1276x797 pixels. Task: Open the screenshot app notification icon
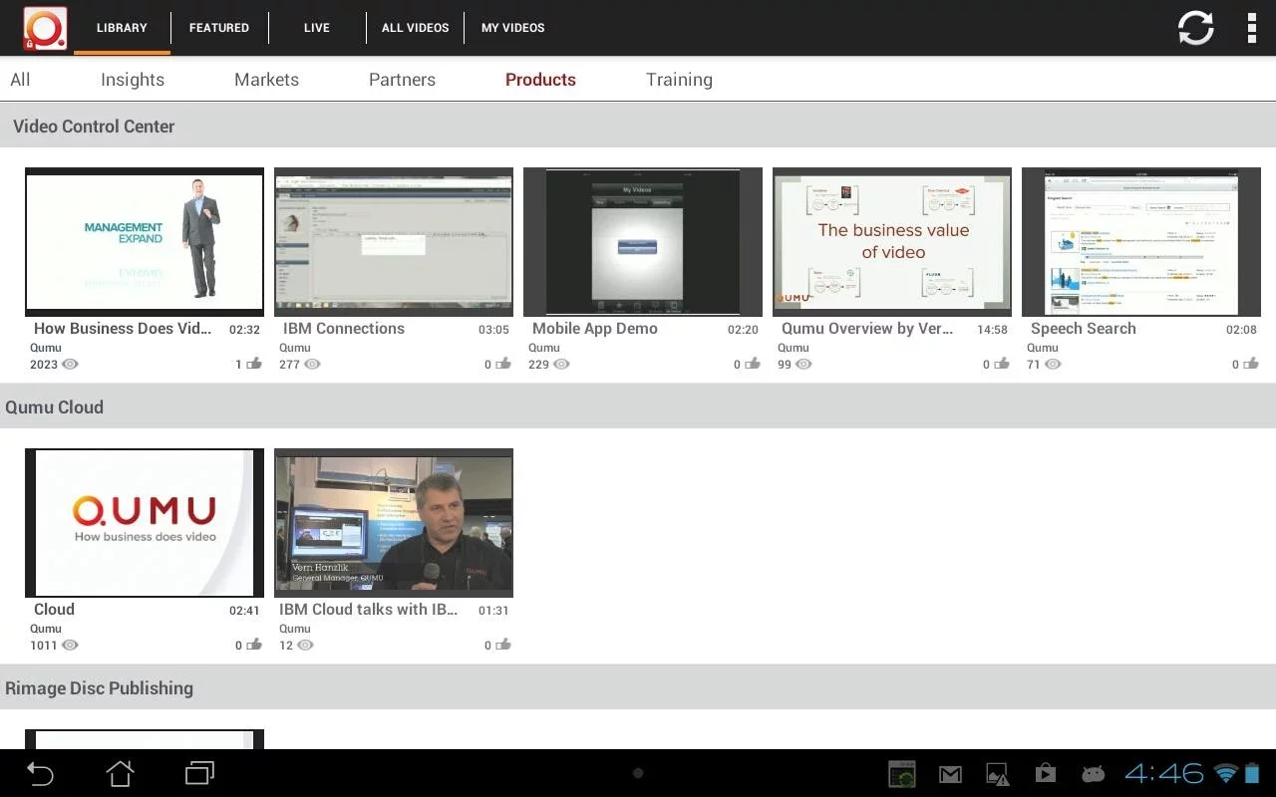[902, 774]
